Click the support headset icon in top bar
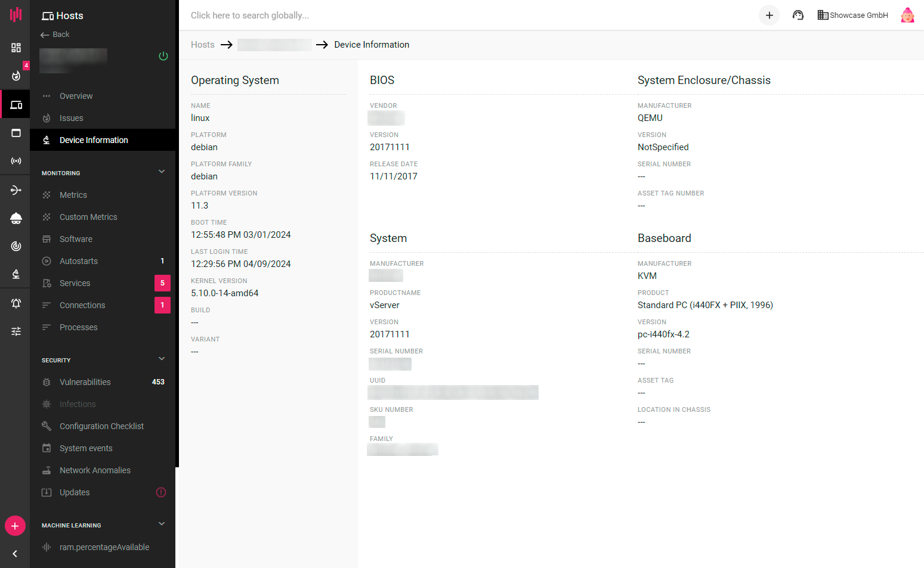 tap(798, 15)
